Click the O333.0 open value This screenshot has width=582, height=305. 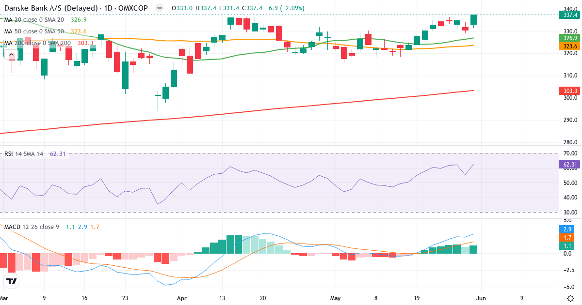click(x=182, y=8)
